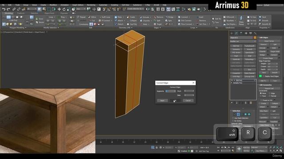Select Edge constraint radio button
The width and height of the screenshot is (284, 159).
point(270,93)
